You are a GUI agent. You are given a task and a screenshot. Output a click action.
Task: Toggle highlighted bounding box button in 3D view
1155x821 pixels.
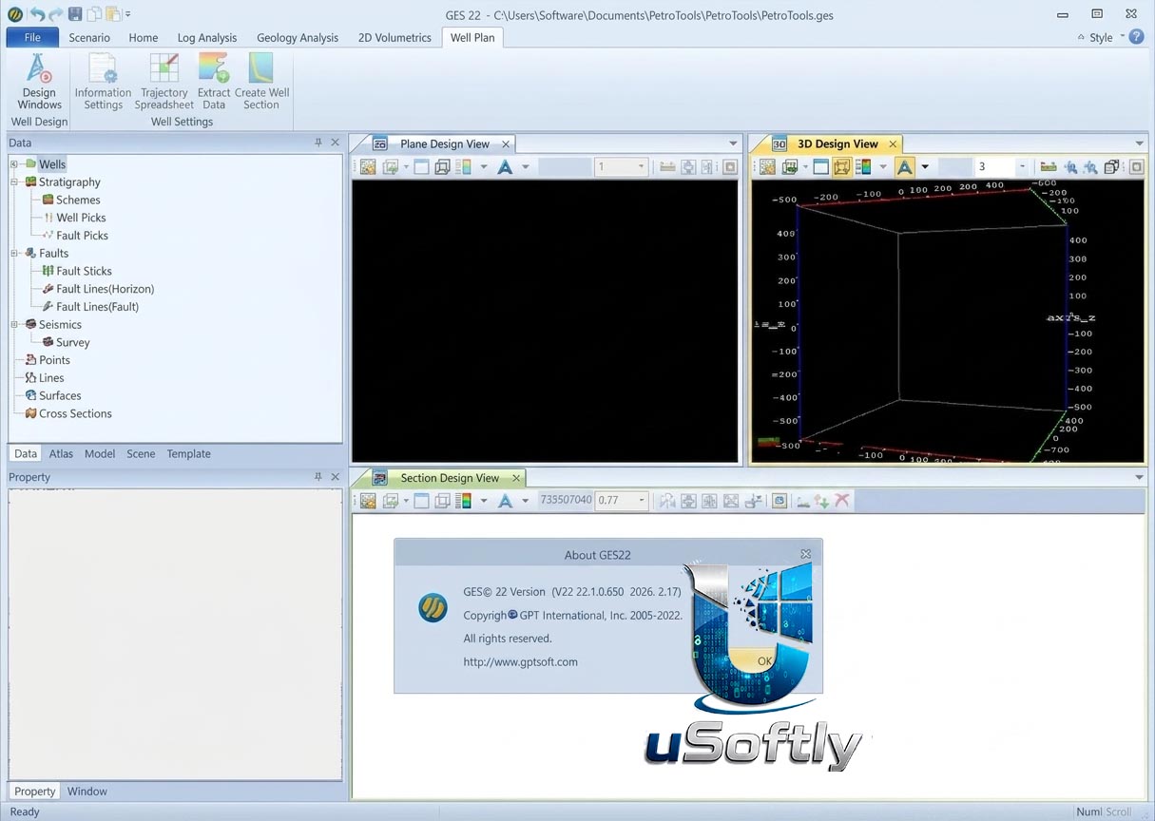point(842,167)
